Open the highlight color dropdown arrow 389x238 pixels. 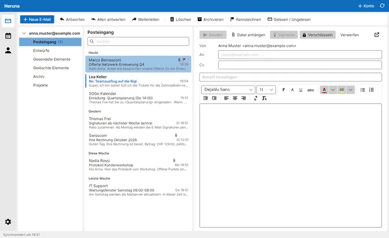pos(351,90)
